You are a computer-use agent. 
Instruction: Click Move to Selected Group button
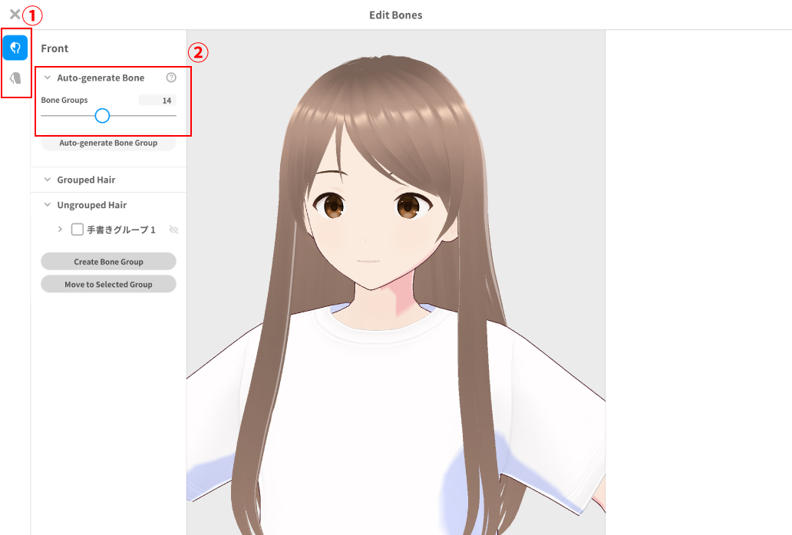tap(108, 284)
